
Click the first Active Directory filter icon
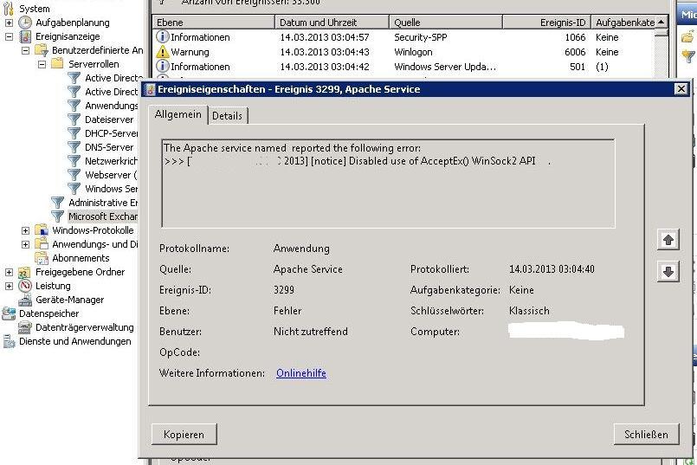click(x=74, y=78)
